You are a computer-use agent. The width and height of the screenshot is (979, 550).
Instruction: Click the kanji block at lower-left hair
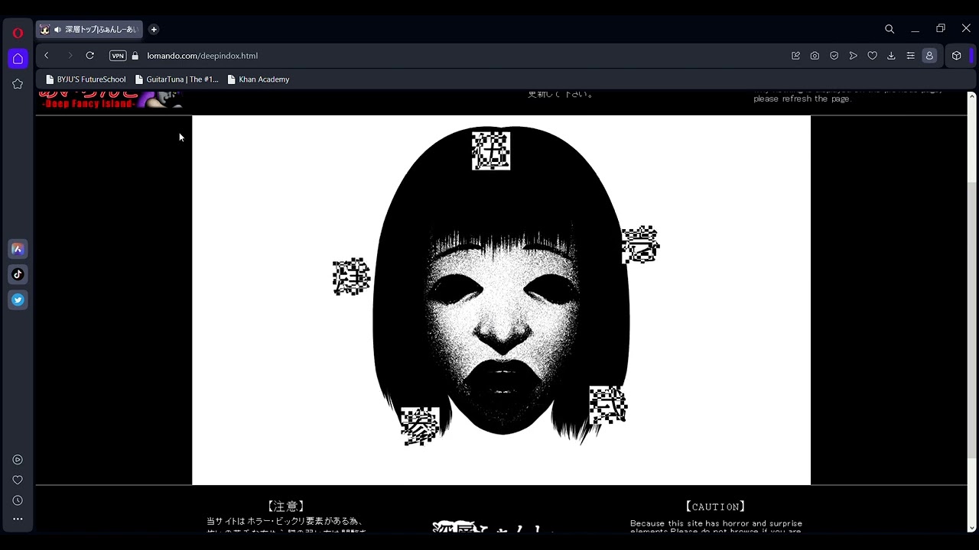[x=420, y=425]
